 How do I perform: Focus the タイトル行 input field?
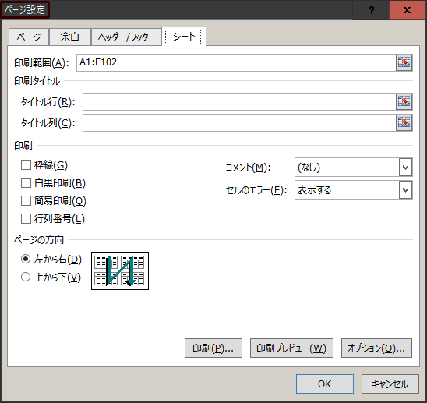tap(239, 101)
